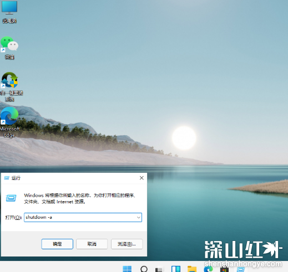Close the 运行 dialog window
Image resolution: width=288 pixels, height=272 pixels.
tap(142, 178)
